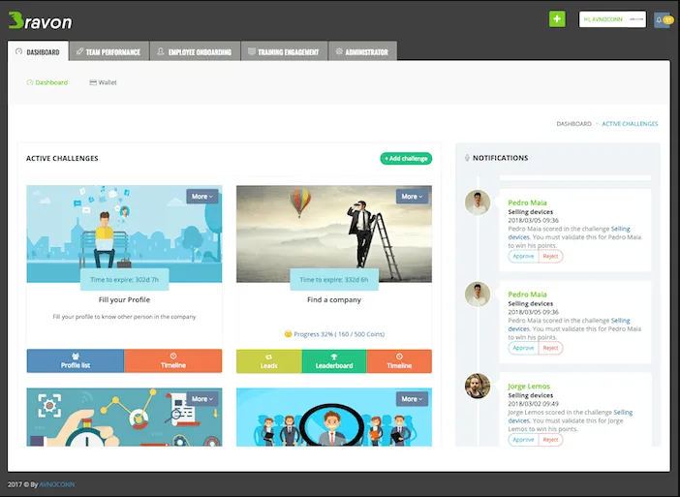Click the Fill your Profile title

pos(124,299)
